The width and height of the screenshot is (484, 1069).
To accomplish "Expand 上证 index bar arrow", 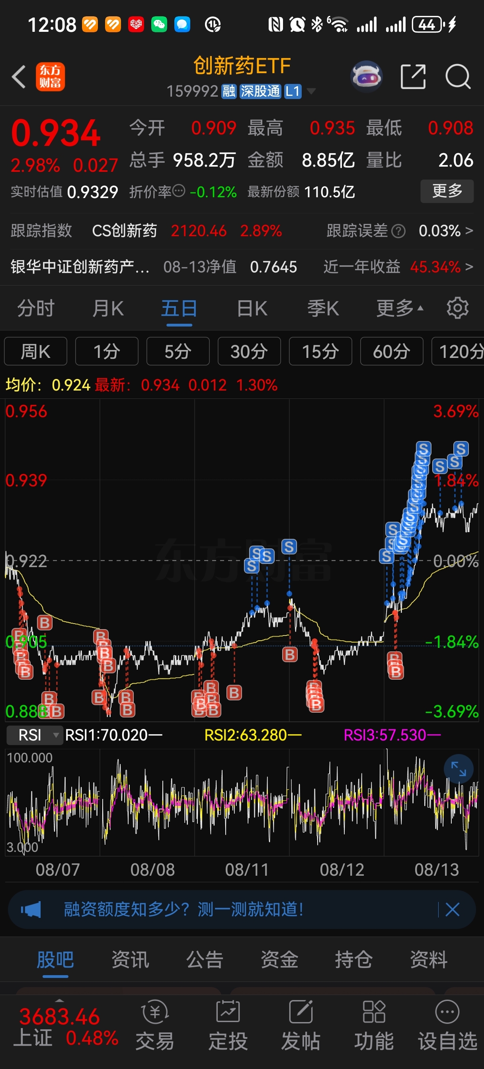I will [x=59, y=1000].
